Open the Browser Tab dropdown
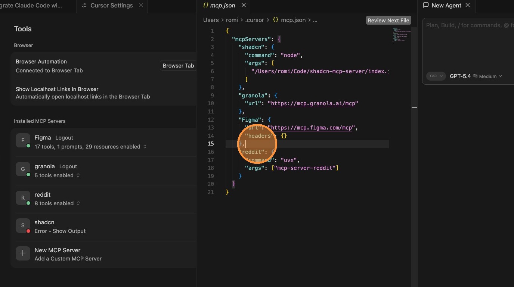Screen dimensions: 514x287 pos(178,66)
